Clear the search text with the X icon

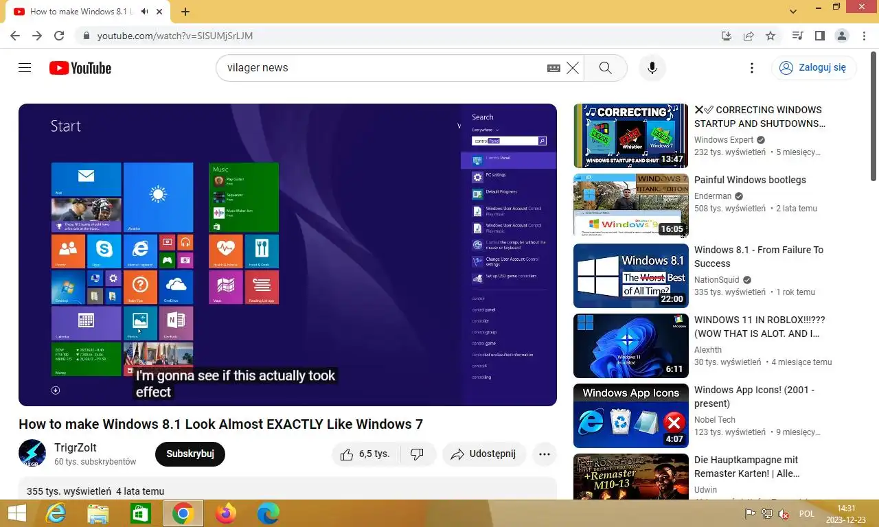573,68
